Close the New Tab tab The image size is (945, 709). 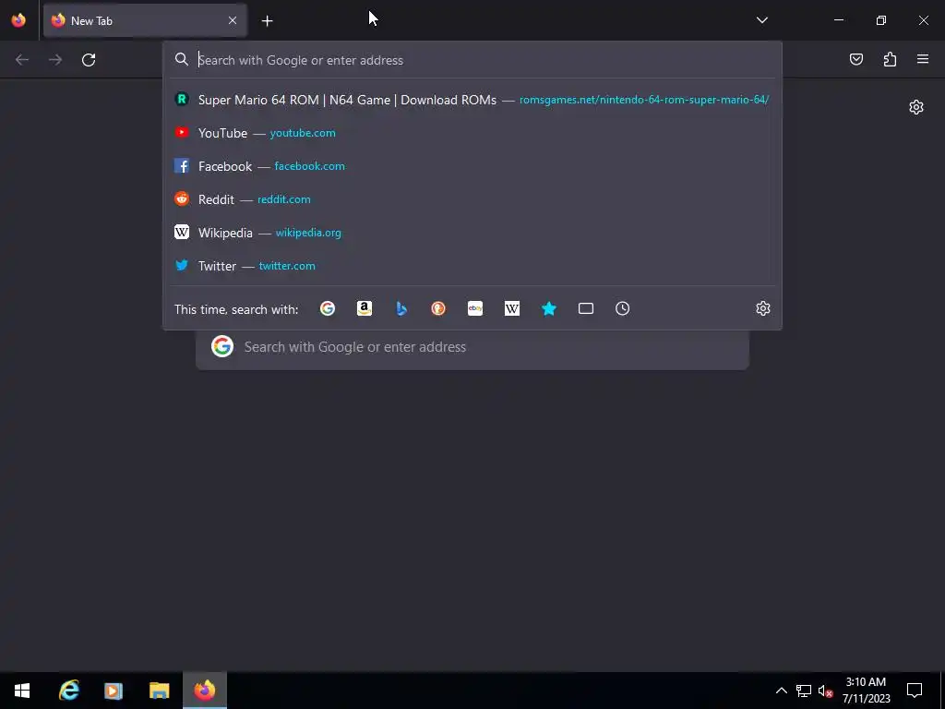point(233,20)
